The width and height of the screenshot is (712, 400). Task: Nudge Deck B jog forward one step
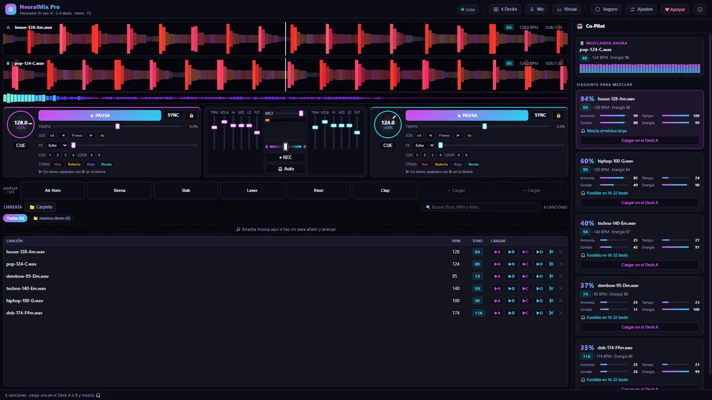coord(458,136)
